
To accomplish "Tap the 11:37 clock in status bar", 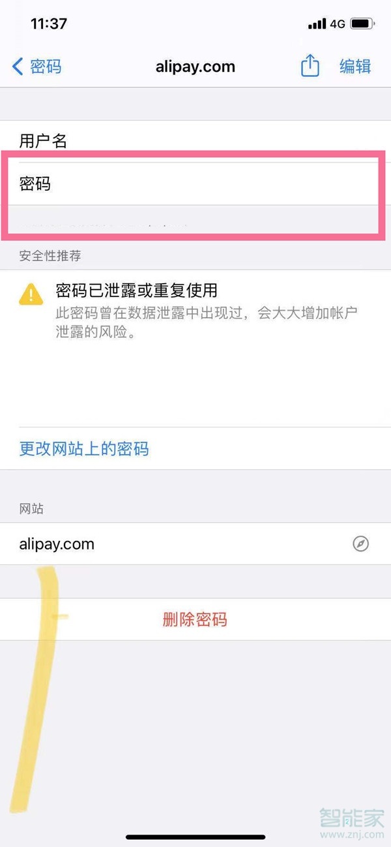I will coord(49,24).
